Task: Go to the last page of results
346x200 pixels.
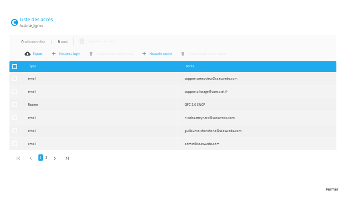Action: tap(67, 158)
